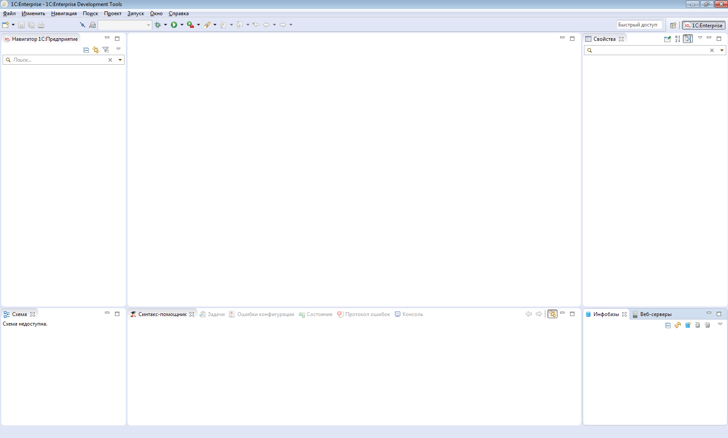The height and width of the screenshot is (438, 728).
Task: Clear the Навигатор search field with X
Action: 110,60
